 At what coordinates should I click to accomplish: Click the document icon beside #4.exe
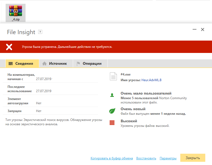(113, 76)
